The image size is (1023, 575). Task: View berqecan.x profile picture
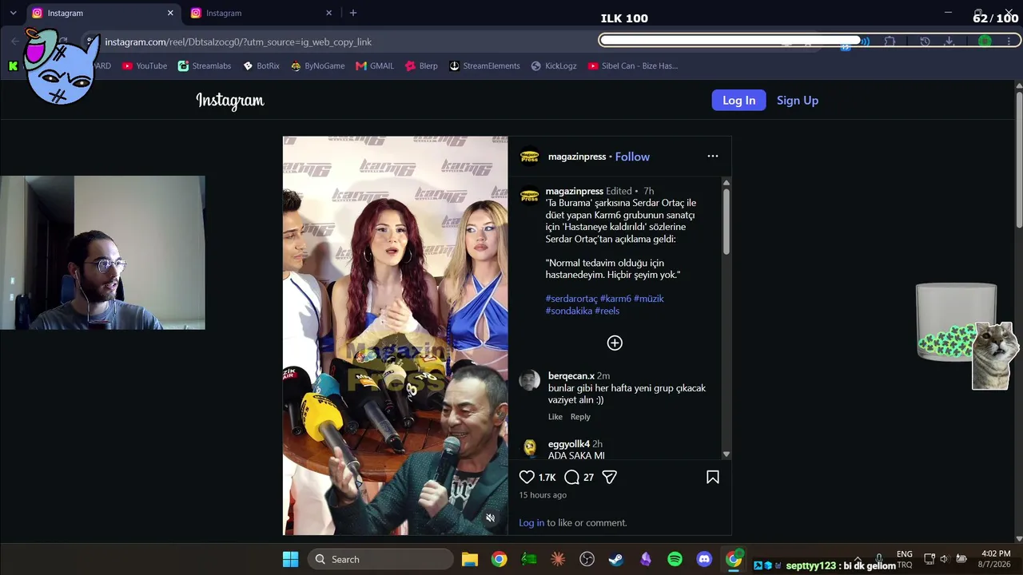click(x=530, y=380)
